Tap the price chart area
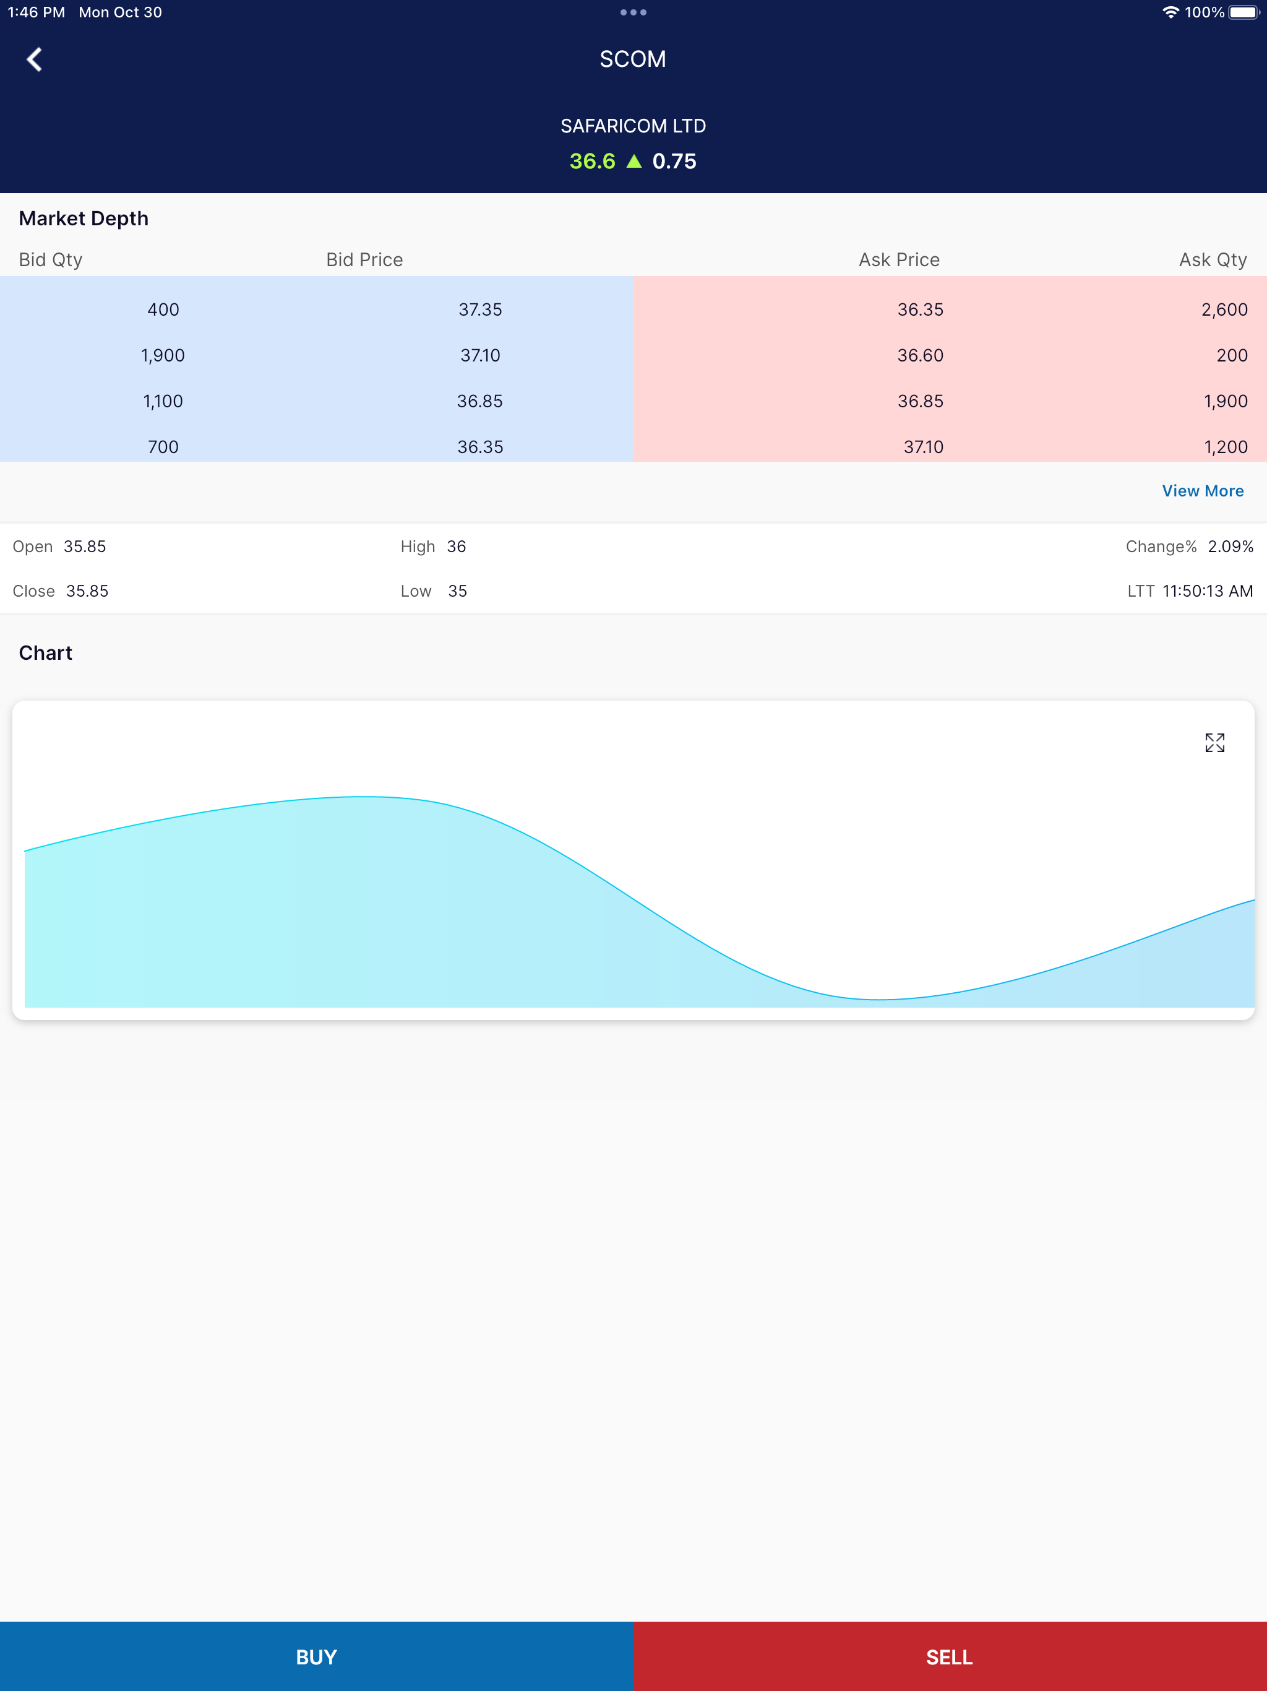The height and width of the screenshot is (1691, 1267). click(x=633, y=902)
